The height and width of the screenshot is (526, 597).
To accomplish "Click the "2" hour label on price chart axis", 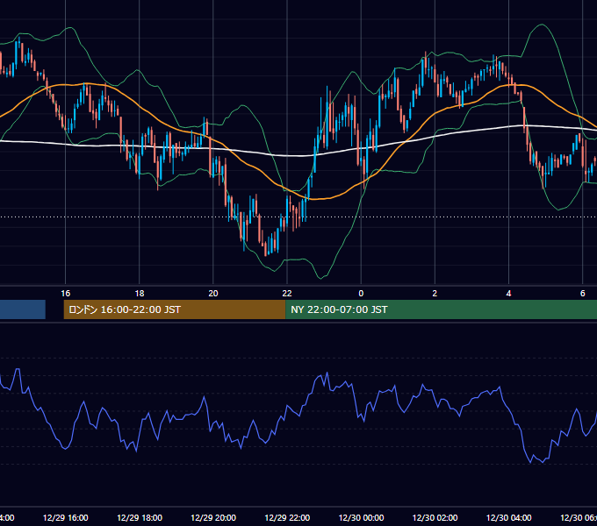I will [x=435, y=293].
